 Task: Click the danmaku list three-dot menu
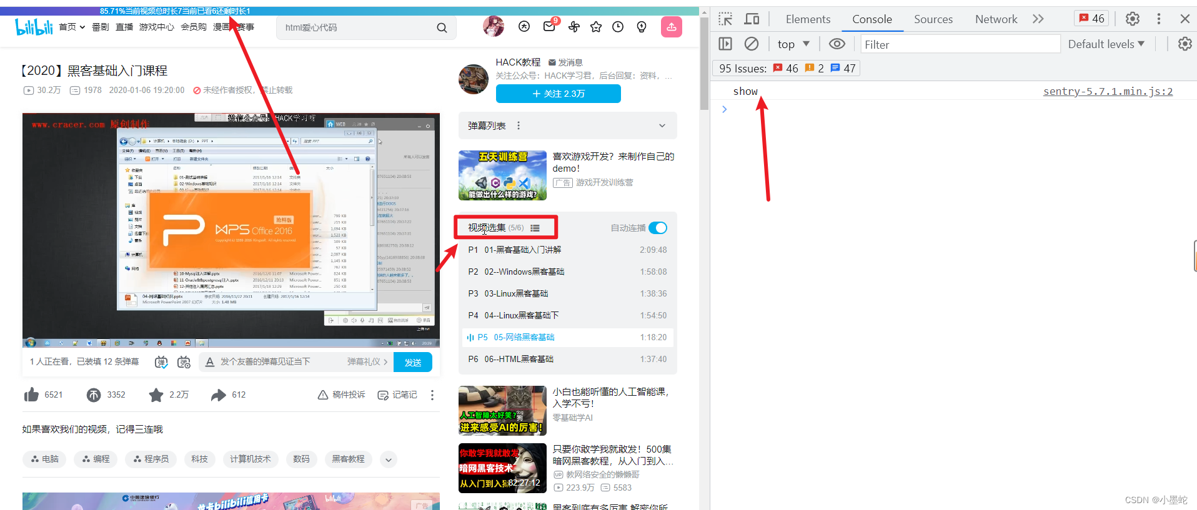[x=519, y=125]
